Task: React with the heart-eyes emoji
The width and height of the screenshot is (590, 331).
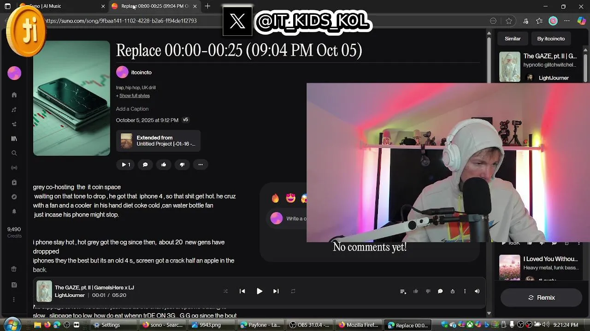Action: (290, 198)
